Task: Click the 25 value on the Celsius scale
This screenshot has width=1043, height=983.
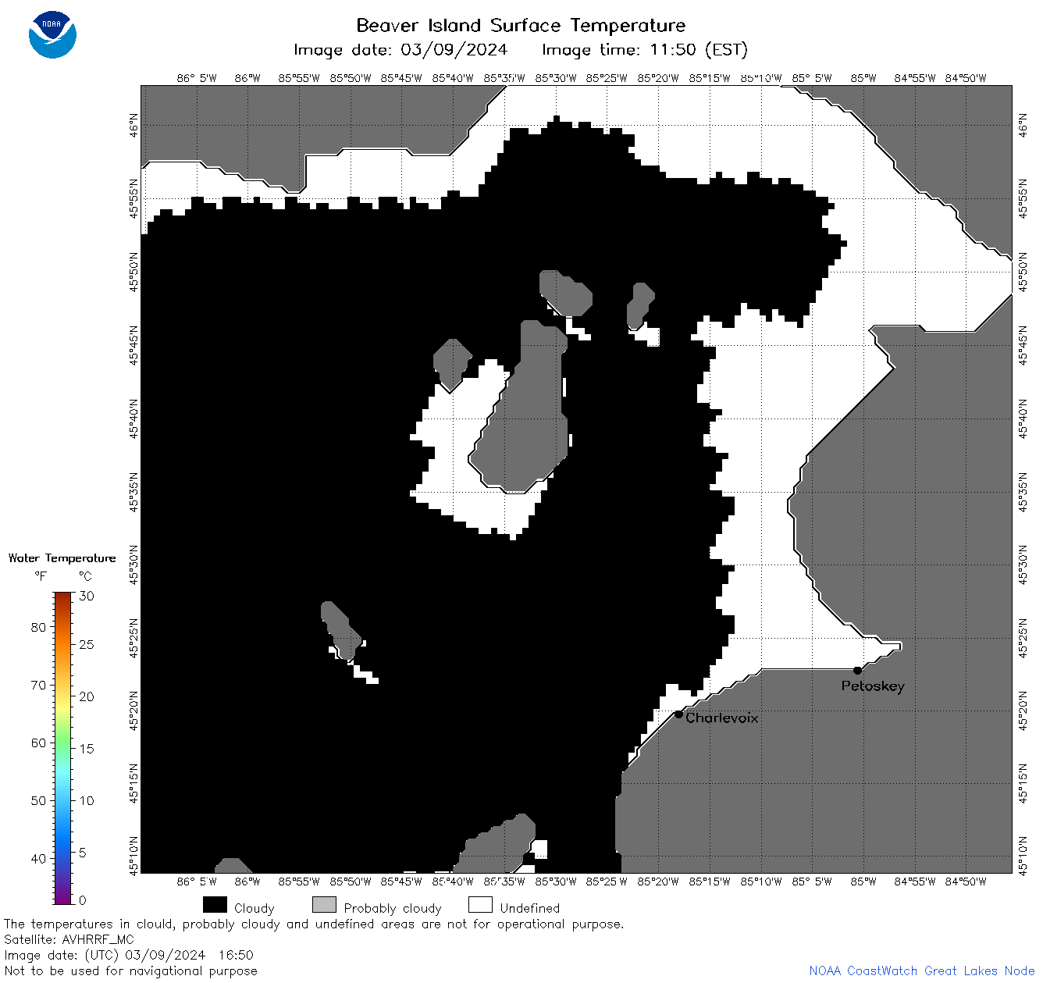Action: coord(87,645)
